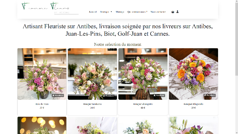The width and height of the screenshot is (238, 134).
Task: Click the Bois de rose product title
Action: pos(42,104)
